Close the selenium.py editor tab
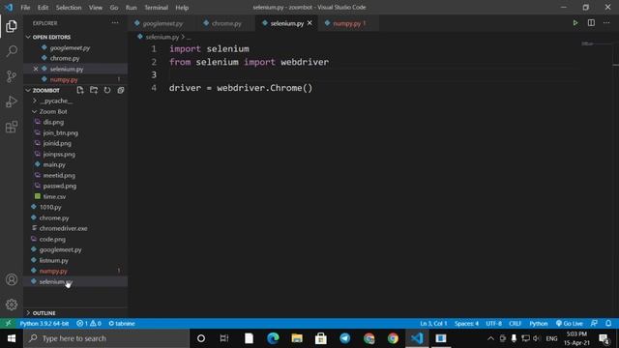 tap(309, 23)
